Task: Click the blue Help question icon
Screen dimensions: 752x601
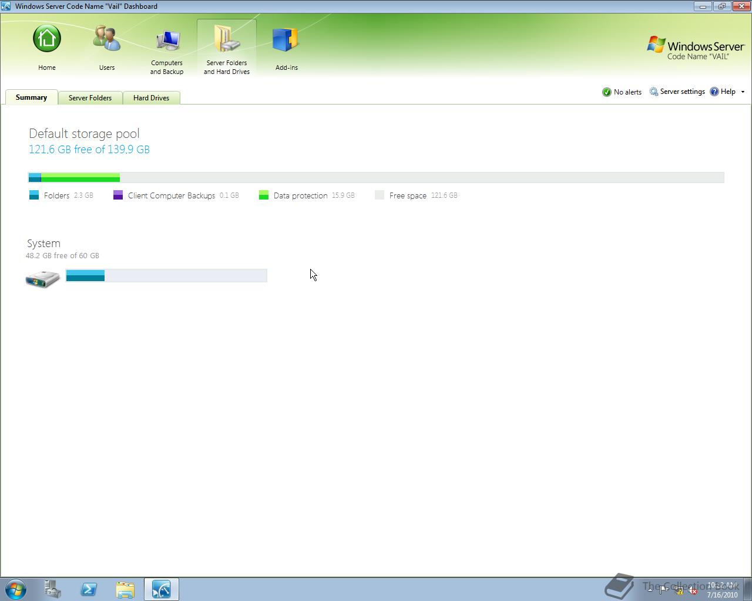Action: coord(714,92)
